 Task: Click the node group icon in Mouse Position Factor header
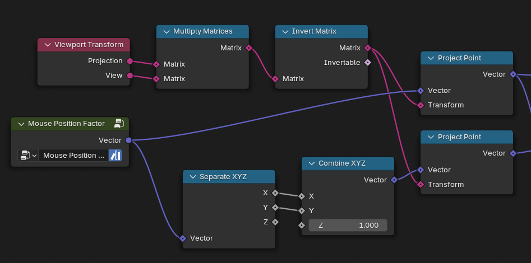(x=119, y=124)
